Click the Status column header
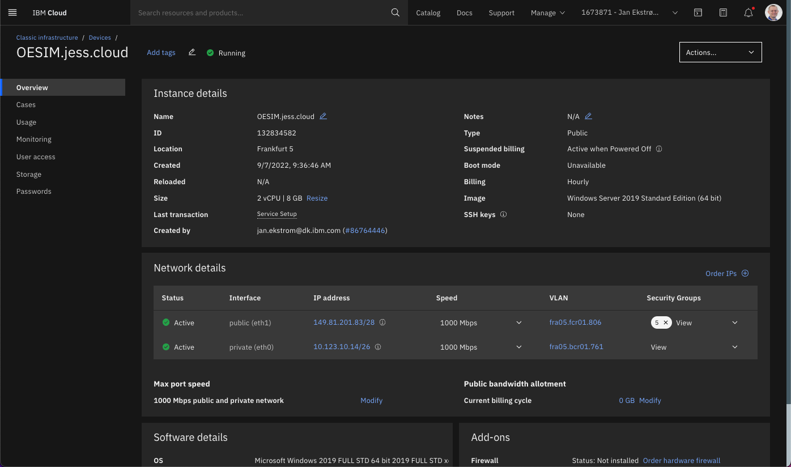 click(x=172, y=298)
